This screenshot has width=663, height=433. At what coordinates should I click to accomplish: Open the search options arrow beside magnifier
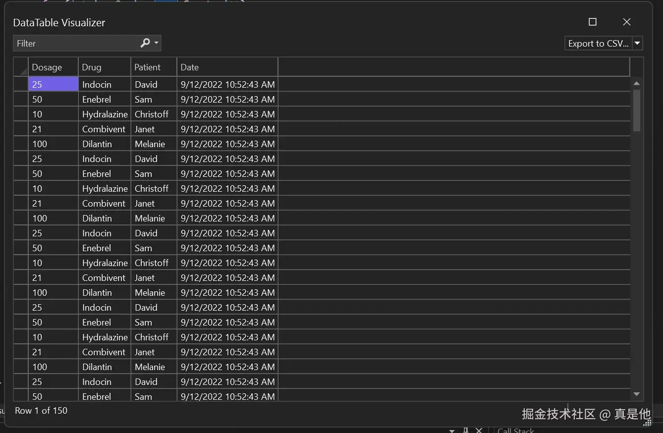pos(157,43)
